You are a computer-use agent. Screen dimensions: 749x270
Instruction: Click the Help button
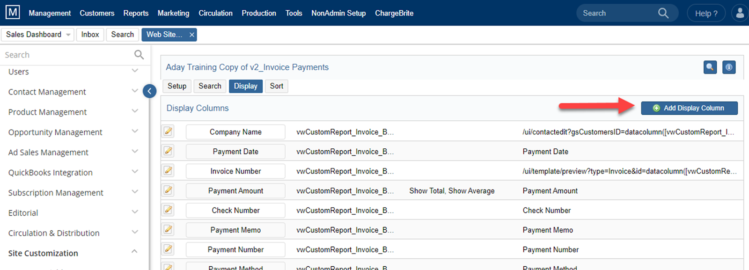pyautogui.click(x=706, y=13)
